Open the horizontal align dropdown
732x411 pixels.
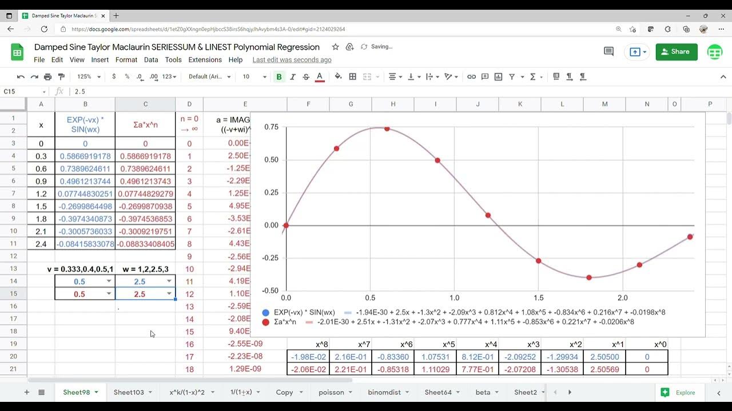pyautogui.click(x=395, y=76)
